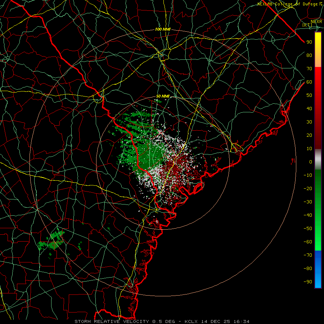Click the positive 40 knots scale label
The image size is (324, 324).
pyautogui.click(x=309, y=109)
